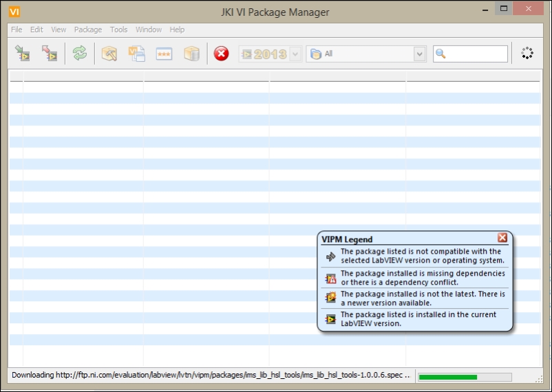Click the password asterisks toolbar icon
Image resolution: width=552 pixels, height=392 pixels.
[x=164, y=54]
